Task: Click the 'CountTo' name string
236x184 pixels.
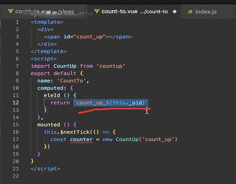Action: point(72,81)
